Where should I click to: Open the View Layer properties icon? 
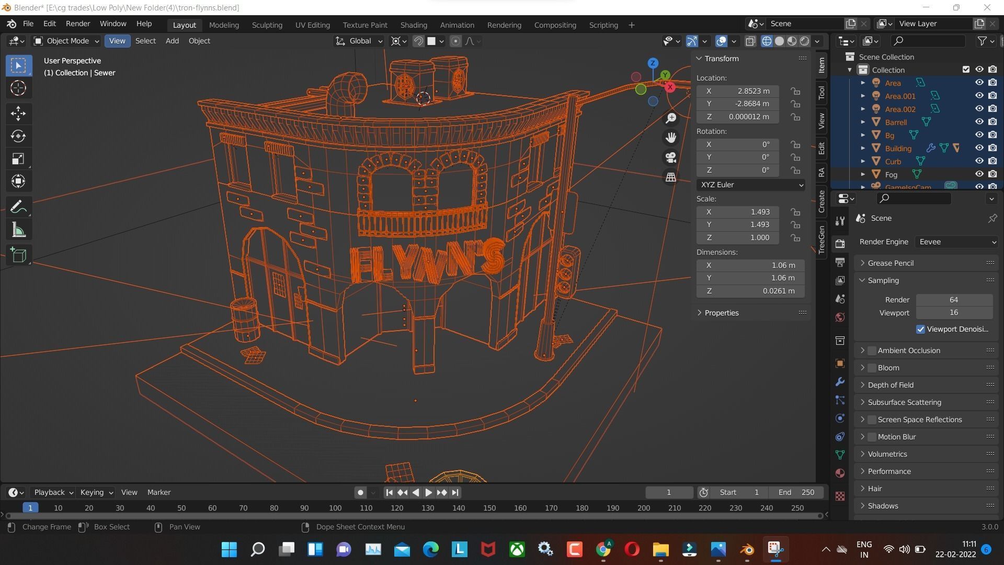tap(840, 280)
